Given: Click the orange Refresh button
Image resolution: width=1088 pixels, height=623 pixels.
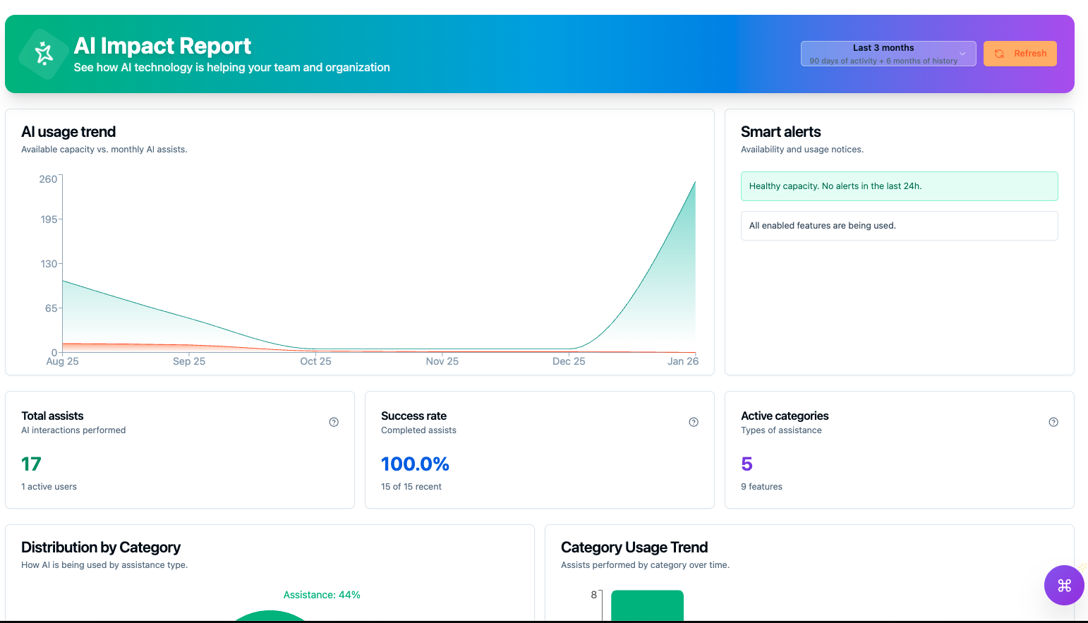Looking at the screenshot, I should click(1020, 54).
